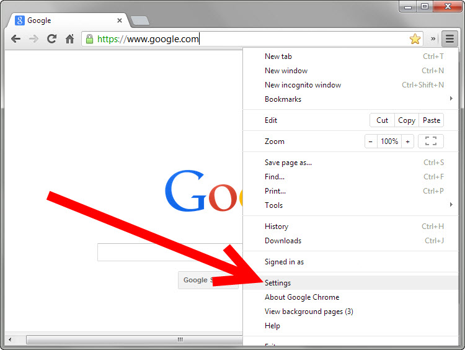The height and width of the screenshot is (350, 465).
Task: Reload the page with refresh icon
Action: tap(52, 39)
